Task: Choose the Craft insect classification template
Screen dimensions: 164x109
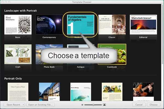Action: click(x=18, y=54)
